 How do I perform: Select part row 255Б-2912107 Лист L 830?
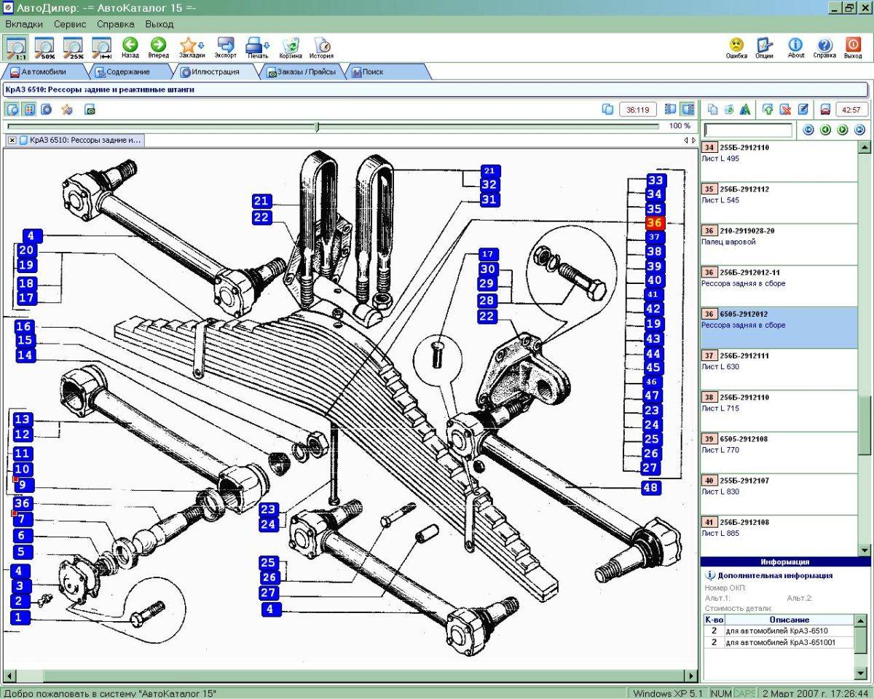[x=779, y=494]
